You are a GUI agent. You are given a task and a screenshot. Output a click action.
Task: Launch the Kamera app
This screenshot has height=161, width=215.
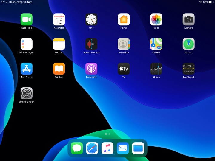point(188,19)
